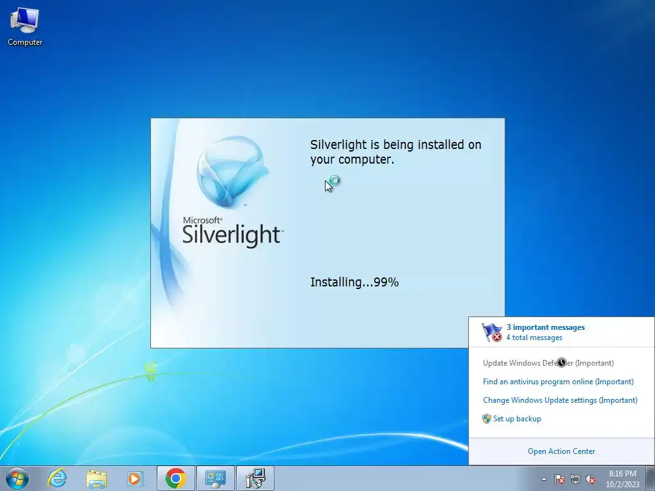Select the Silverlight installer taskbar icon
This screenshot has height=491, width=655.
[x=255, y=478]
